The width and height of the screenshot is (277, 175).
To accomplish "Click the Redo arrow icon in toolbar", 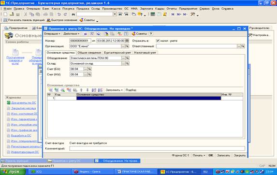I will (x=65, y=15).
